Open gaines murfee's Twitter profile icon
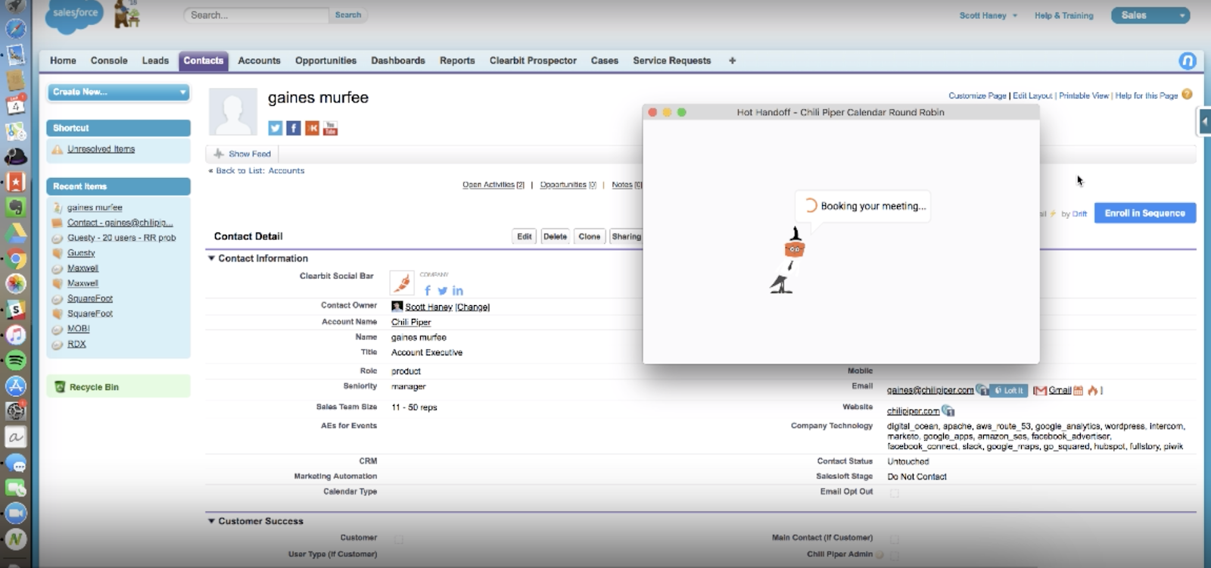 (x=275, y=128)
